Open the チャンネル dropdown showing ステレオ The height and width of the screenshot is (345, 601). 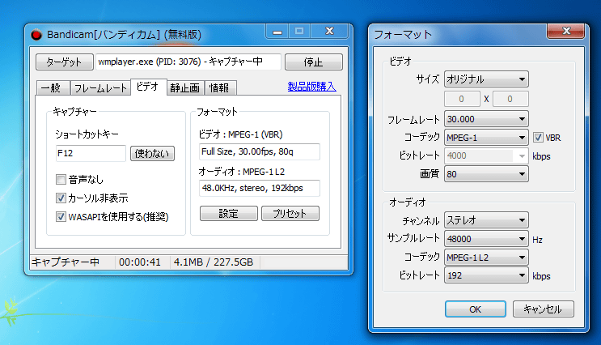(x=486, y=220)
